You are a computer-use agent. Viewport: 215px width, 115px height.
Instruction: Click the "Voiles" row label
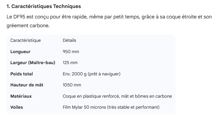coord(16,107)
